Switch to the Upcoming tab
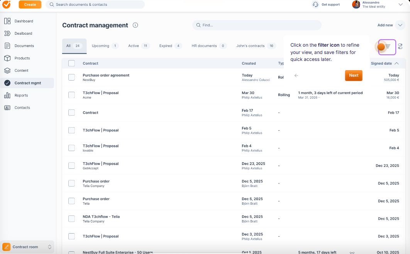 (105, 46)
